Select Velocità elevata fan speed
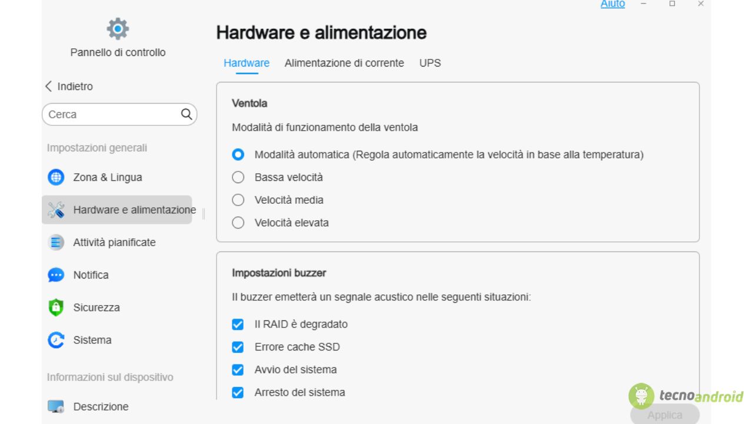753x424 pixels. coord(238,223)
